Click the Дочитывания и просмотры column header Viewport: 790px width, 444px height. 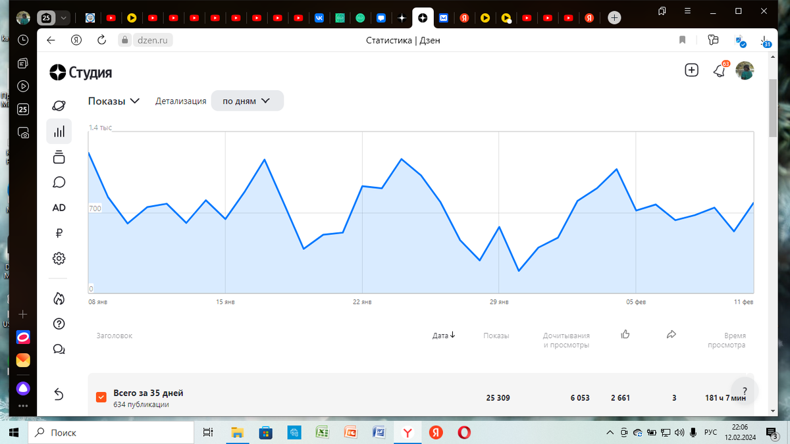coord(566,340)
